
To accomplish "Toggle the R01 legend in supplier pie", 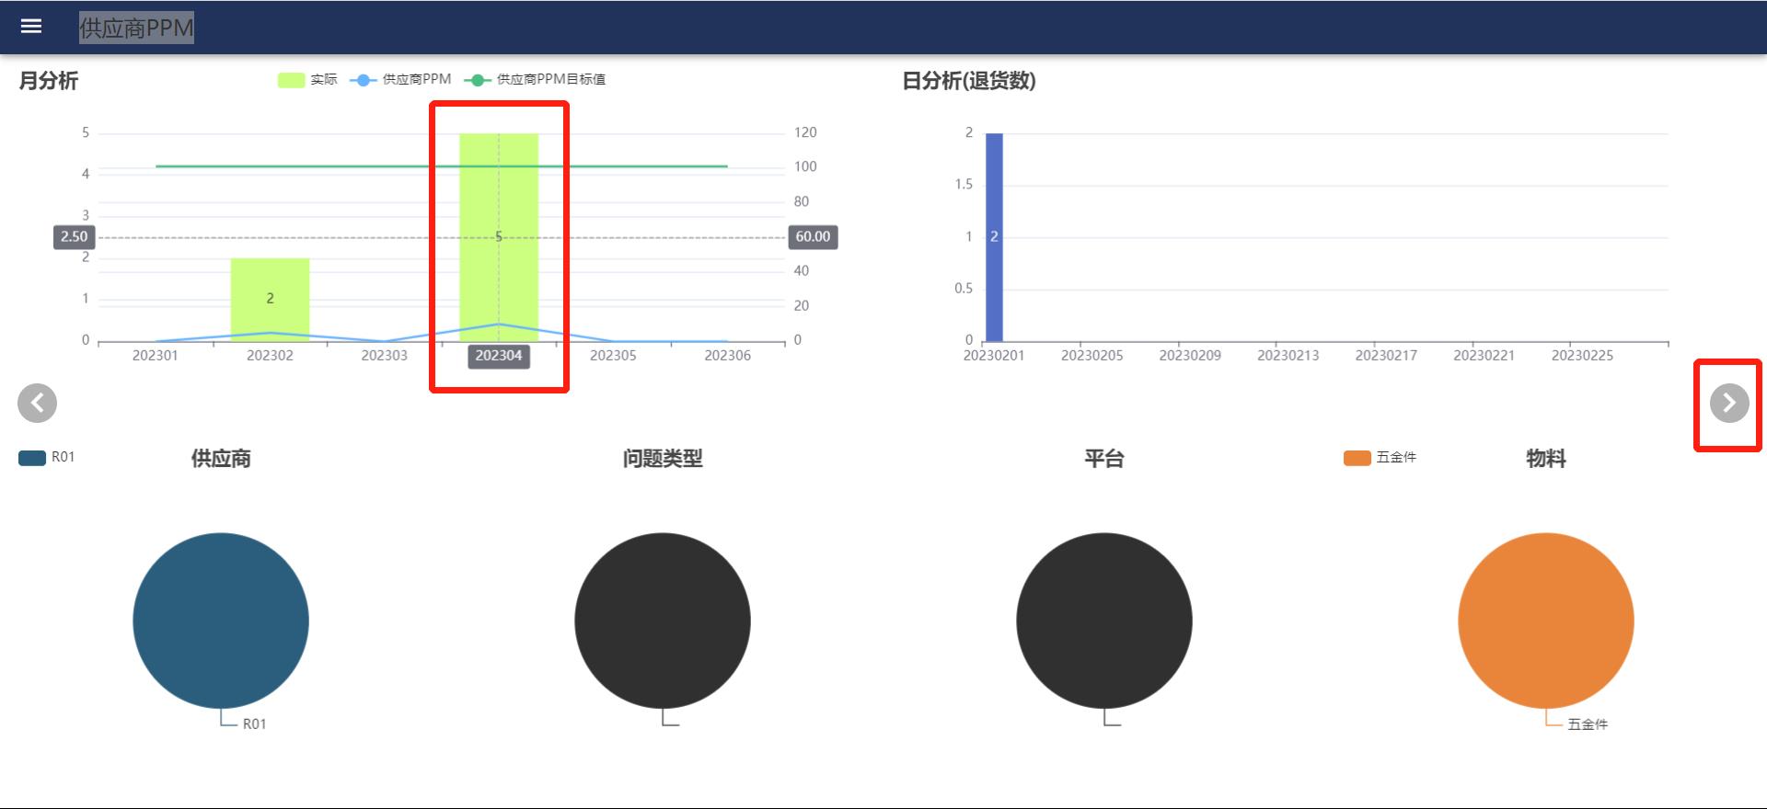I will coord(47,457).
